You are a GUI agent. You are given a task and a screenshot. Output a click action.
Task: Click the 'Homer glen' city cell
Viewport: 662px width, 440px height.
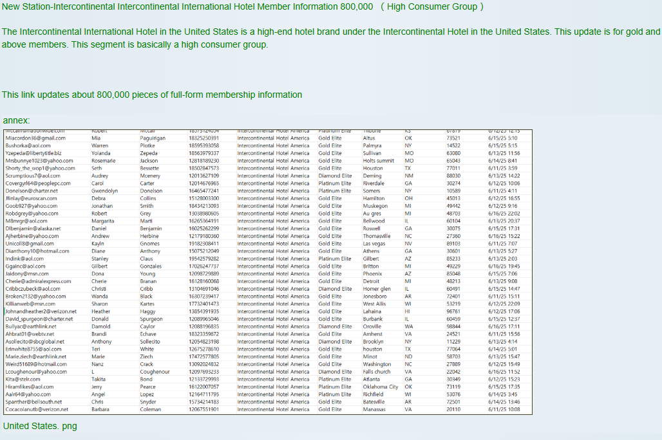pos(377,289)
